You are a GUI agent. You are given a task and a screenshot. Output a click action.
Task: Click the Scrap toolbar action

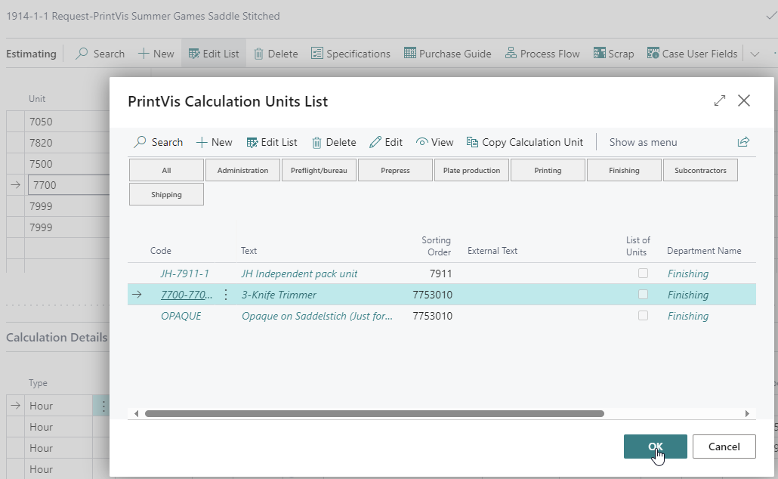[x=614, y=54]
